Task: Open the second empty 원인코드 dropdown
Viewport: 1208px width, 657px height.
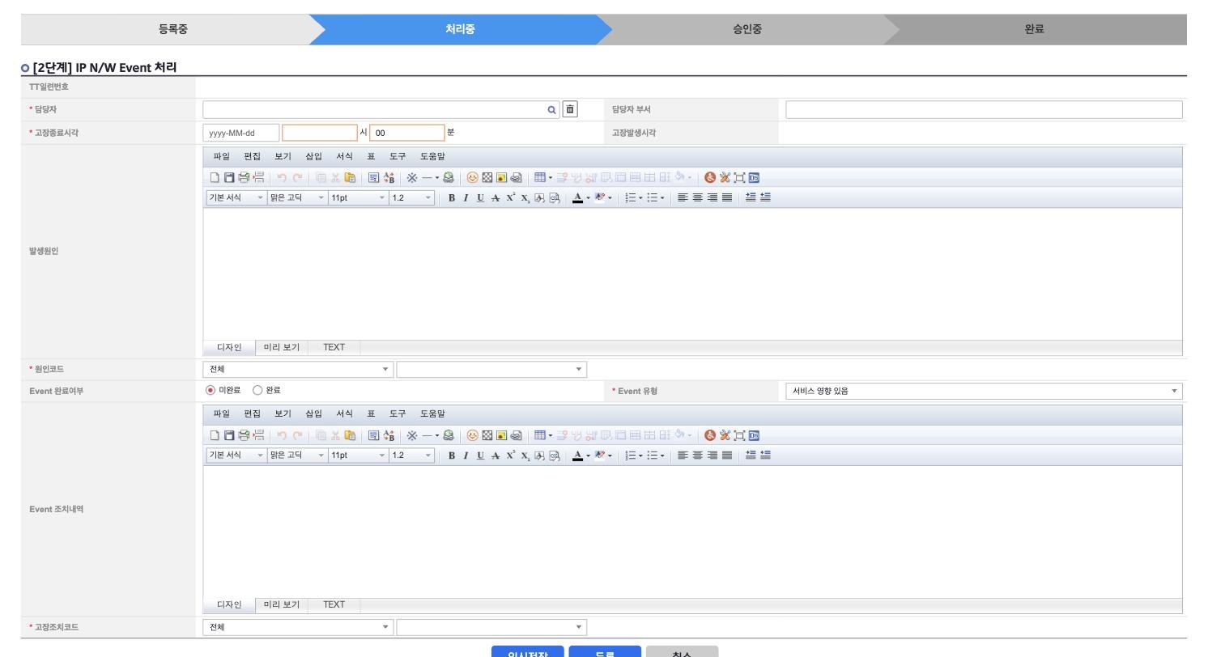Action: tap(491, 369)
